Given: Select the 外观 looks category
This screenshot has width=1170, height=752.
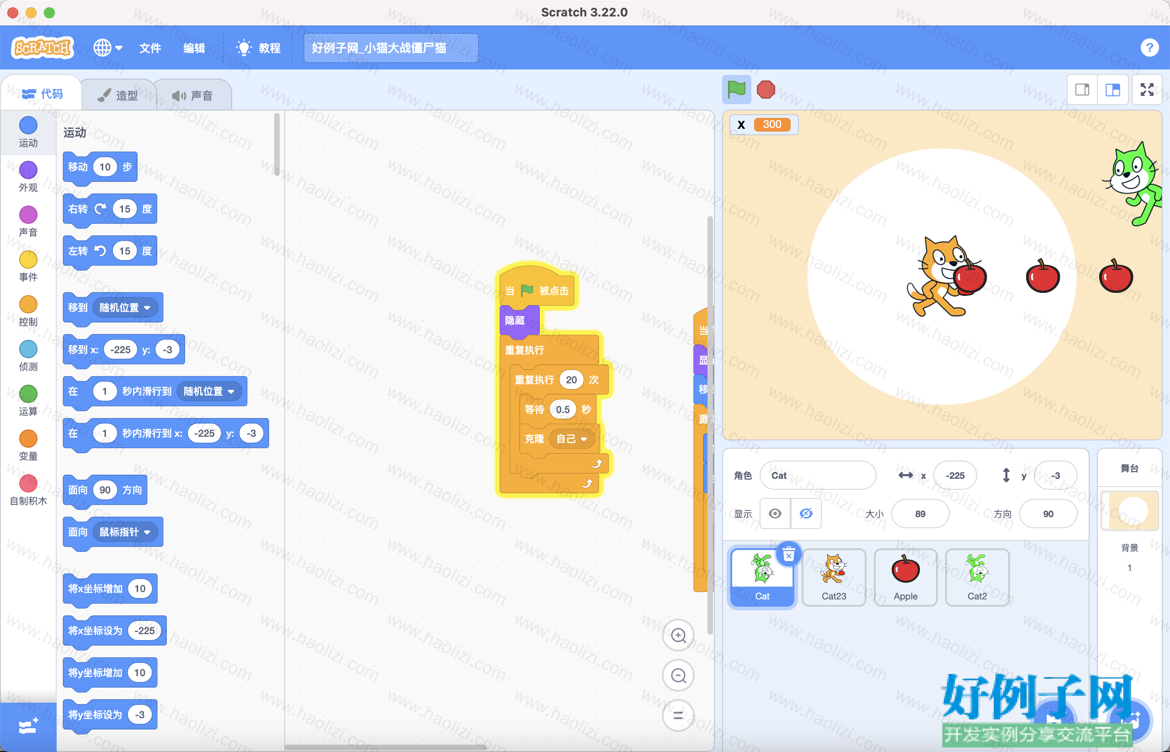Looking at the screenshot, I should (28, 177).
